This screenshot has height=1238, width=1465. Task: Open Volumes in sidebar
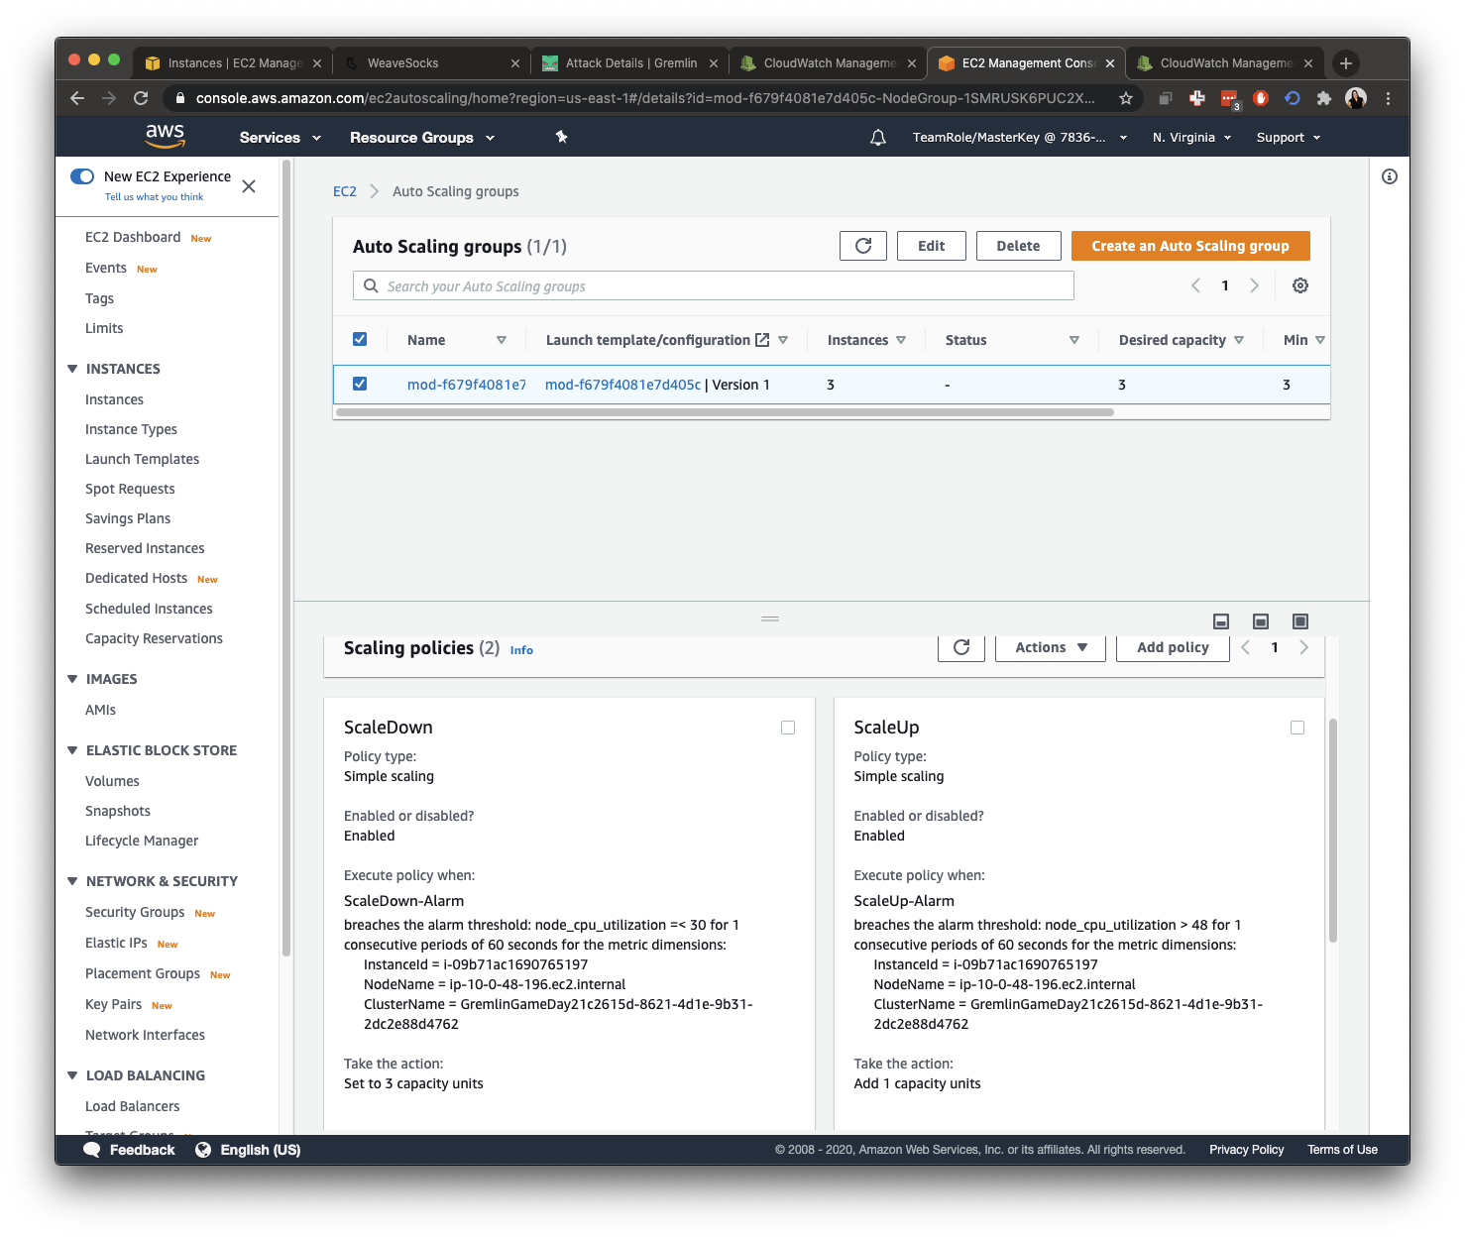tap(112, 781)
